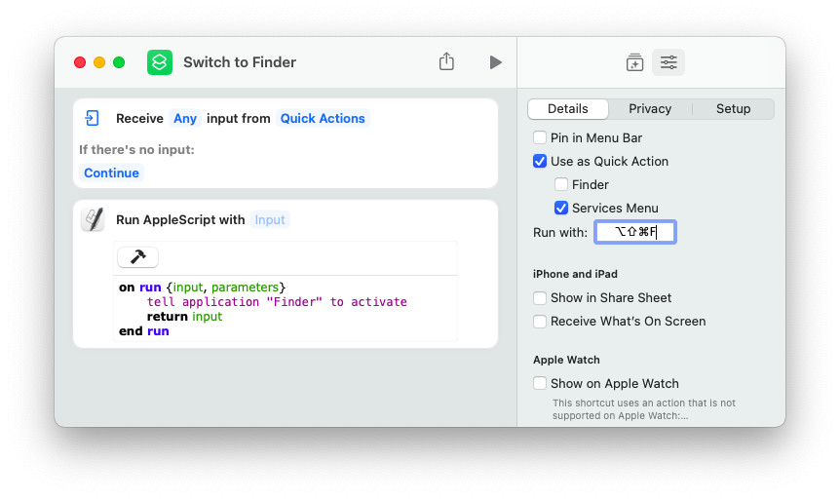The height and width of the screenshot is (499, 840).
Task: Toggle the shortcut details settings icon
Action: click(668, 62)
